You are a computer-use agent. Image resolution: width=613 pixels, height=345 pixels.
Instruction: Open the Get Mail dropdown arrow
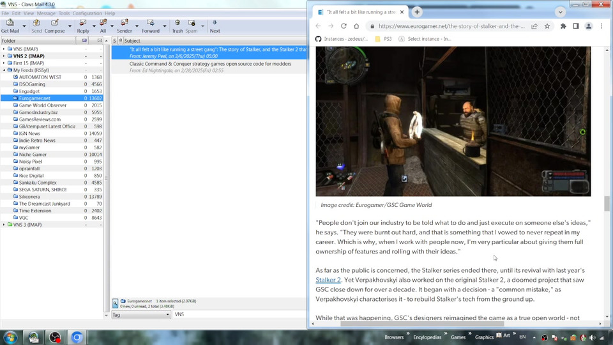pos(24,26)
